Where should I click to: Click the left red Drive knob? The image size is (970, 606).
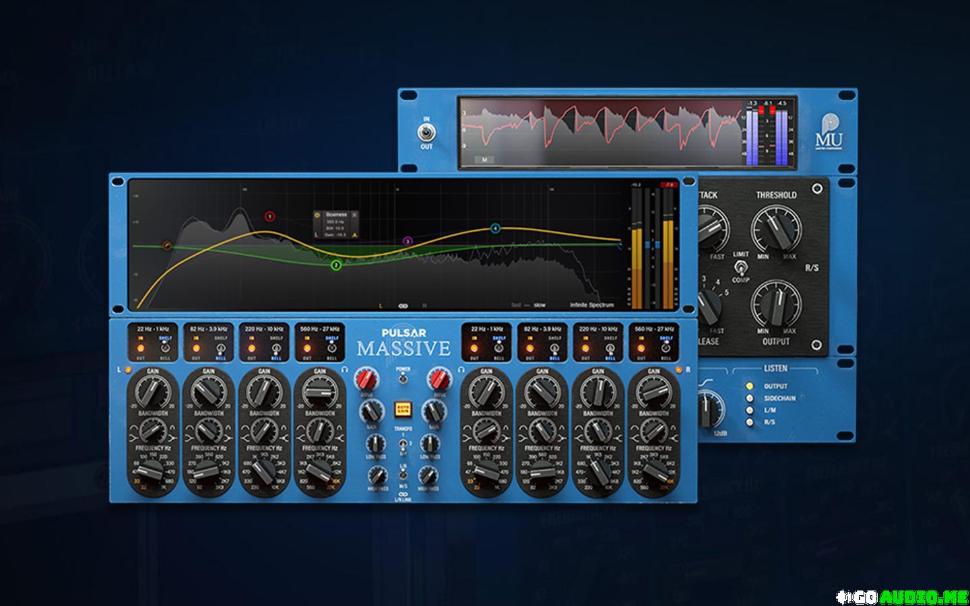pyautogui.click(x=367, y=380)
